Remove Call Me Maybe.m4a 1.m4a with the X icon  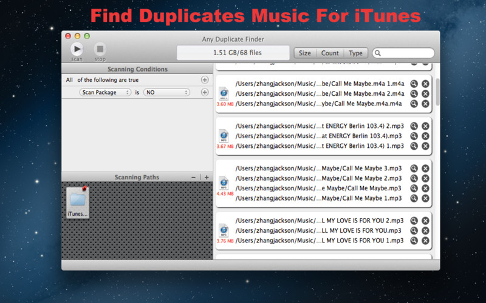tap(426, 84)
